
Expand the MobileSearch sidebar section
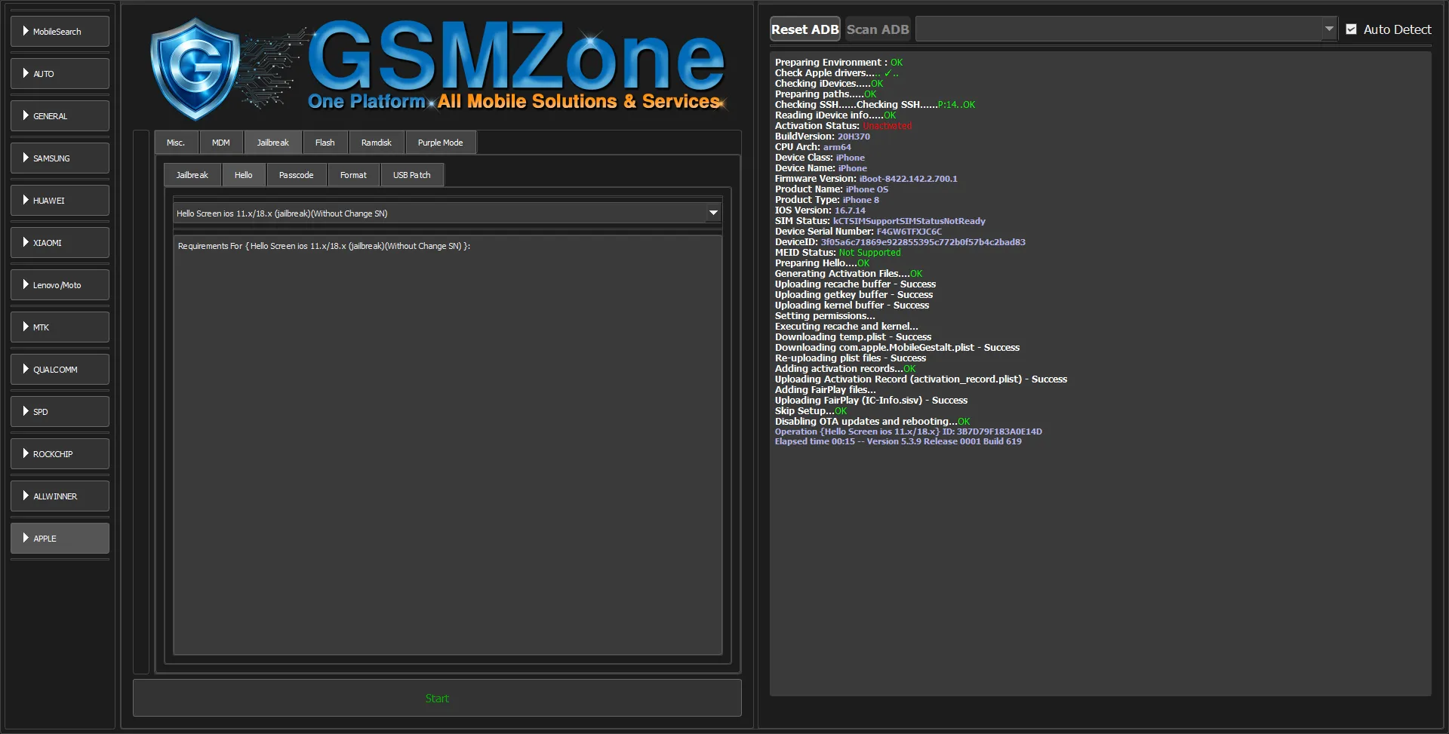point(60,32)
